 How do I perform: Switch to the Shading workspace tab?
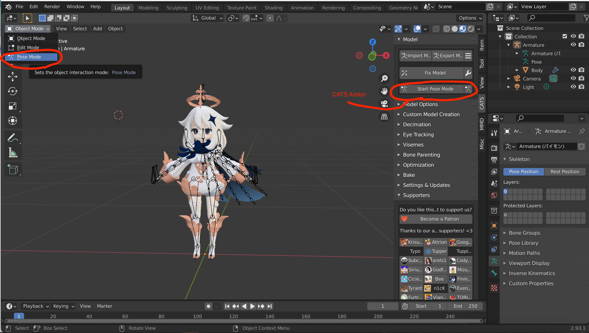click(x=274, y=7)
